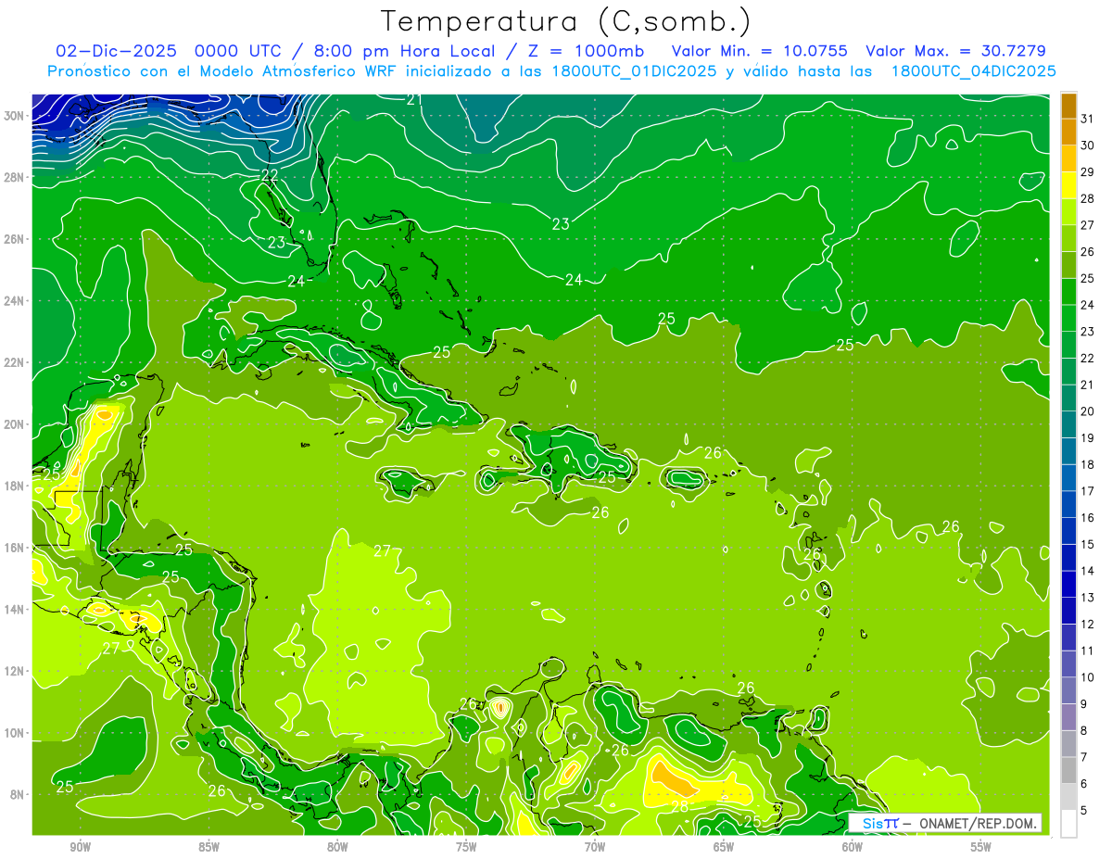1112x859 pixels.
Task: Click the '16N' latitude axis label
Action: [16, 548]
